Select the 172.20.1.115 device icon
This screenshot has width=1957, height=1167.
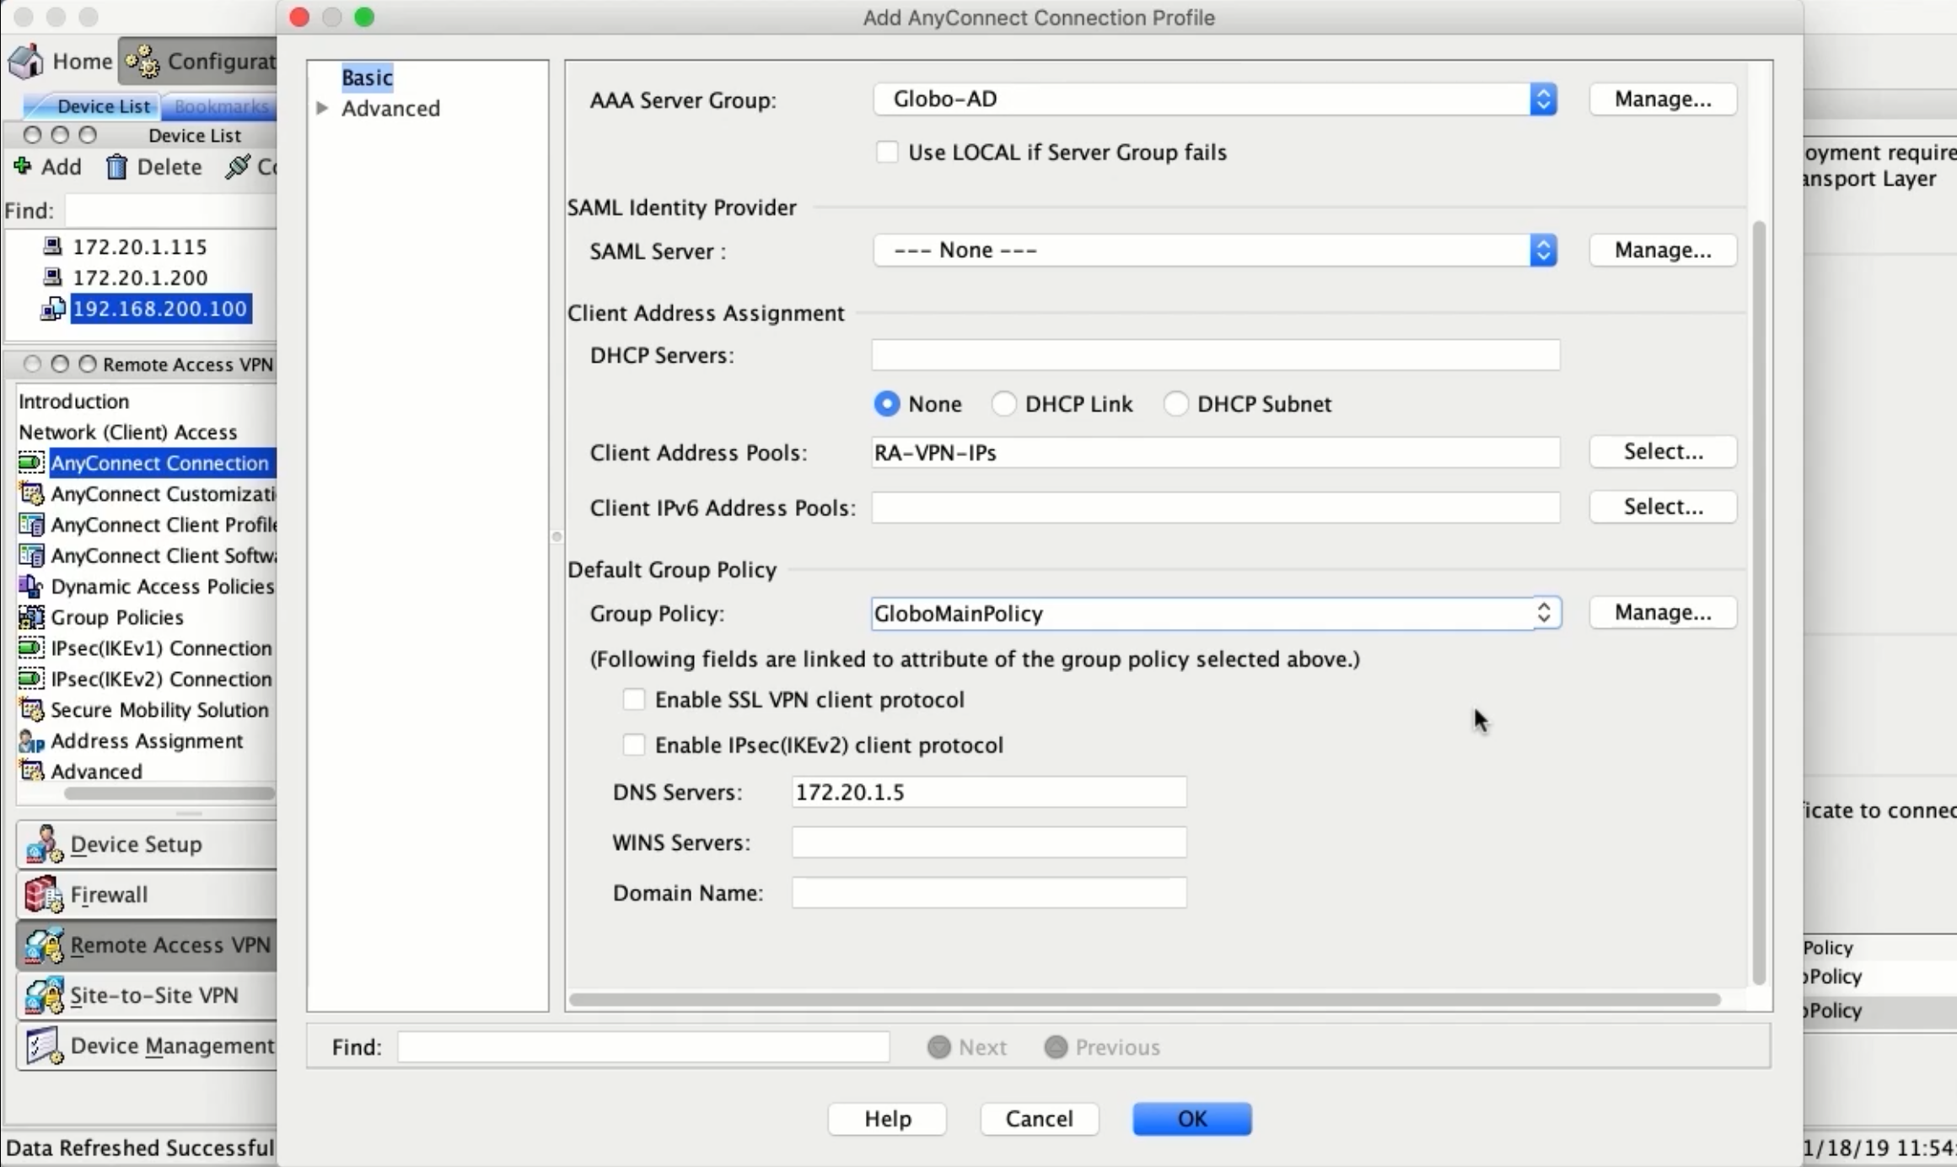point(52,246)
